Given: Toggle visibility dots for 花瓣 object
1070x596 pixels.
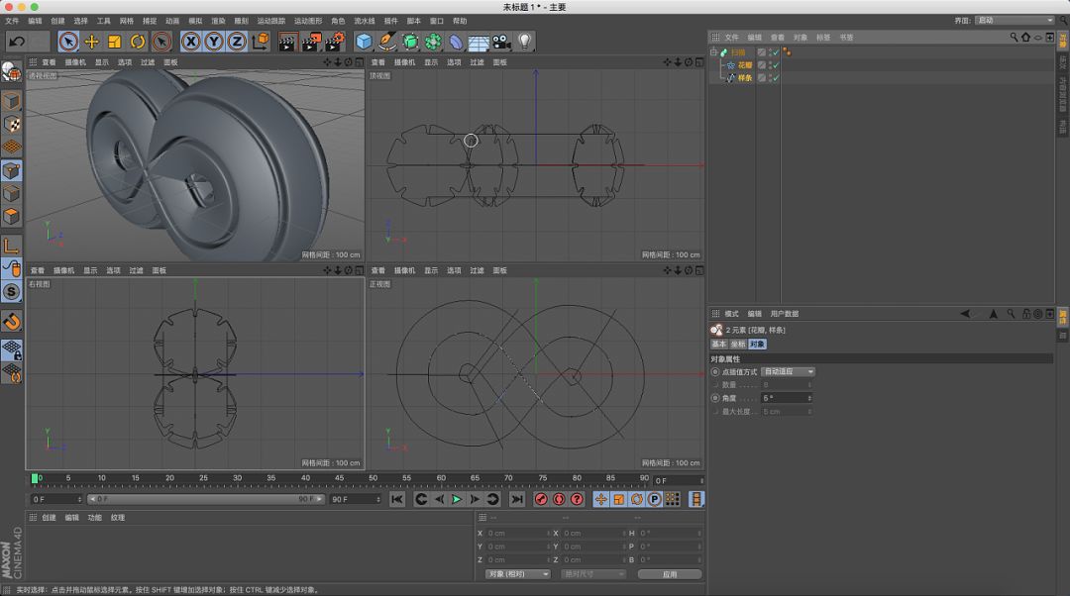Looking at the screenshot, I should [x=770, y=65].
